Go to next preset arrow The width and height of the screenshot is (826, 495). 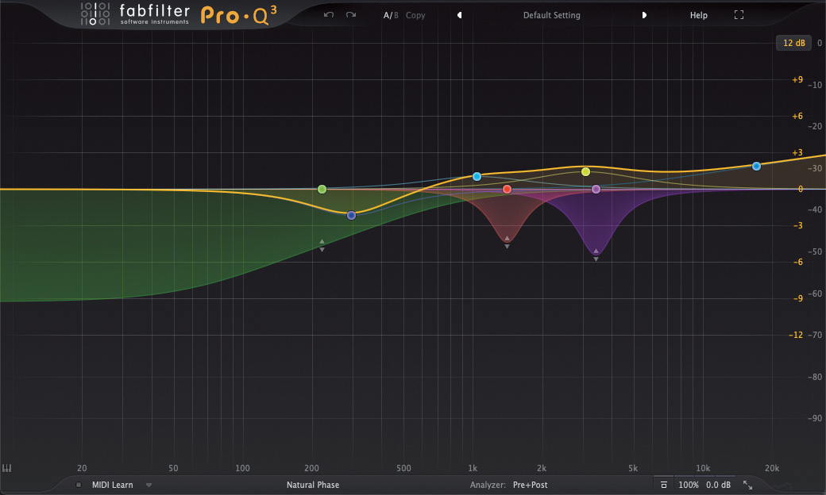tap(644, 15)
